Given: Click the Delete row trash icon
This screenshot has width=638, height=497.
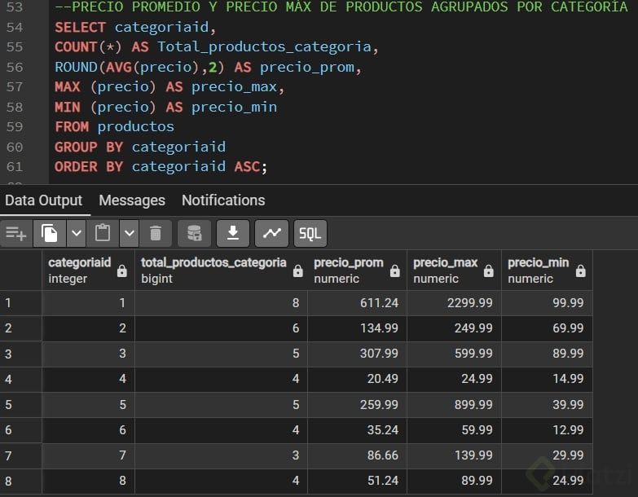Looking at the screenshot, I should click(155, 234).
